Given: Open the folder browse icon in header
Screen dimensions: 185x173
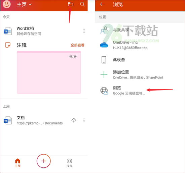Looking at the screenshot, I should 70,4.
